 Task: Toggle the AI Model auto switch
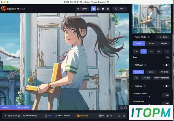pyautogui.click(x=167, y=65)
